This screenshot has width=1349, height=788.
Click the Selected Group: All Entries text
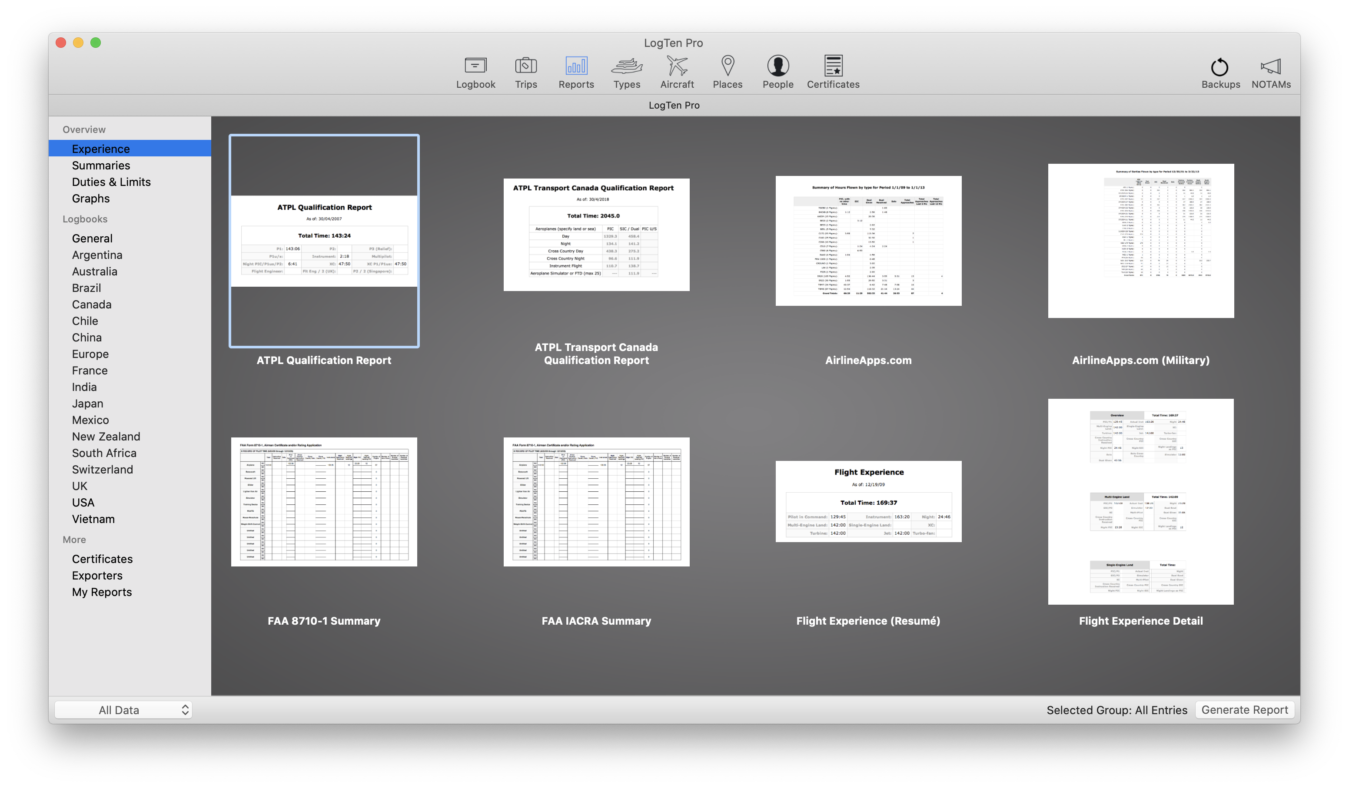point(1116,710)
